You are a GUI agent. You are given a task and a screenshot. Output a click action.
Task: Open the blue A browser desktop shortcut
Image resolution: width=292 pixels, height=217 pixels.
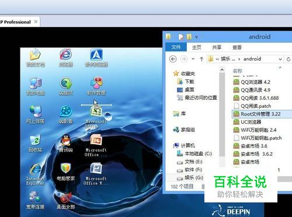pos(96,58)
